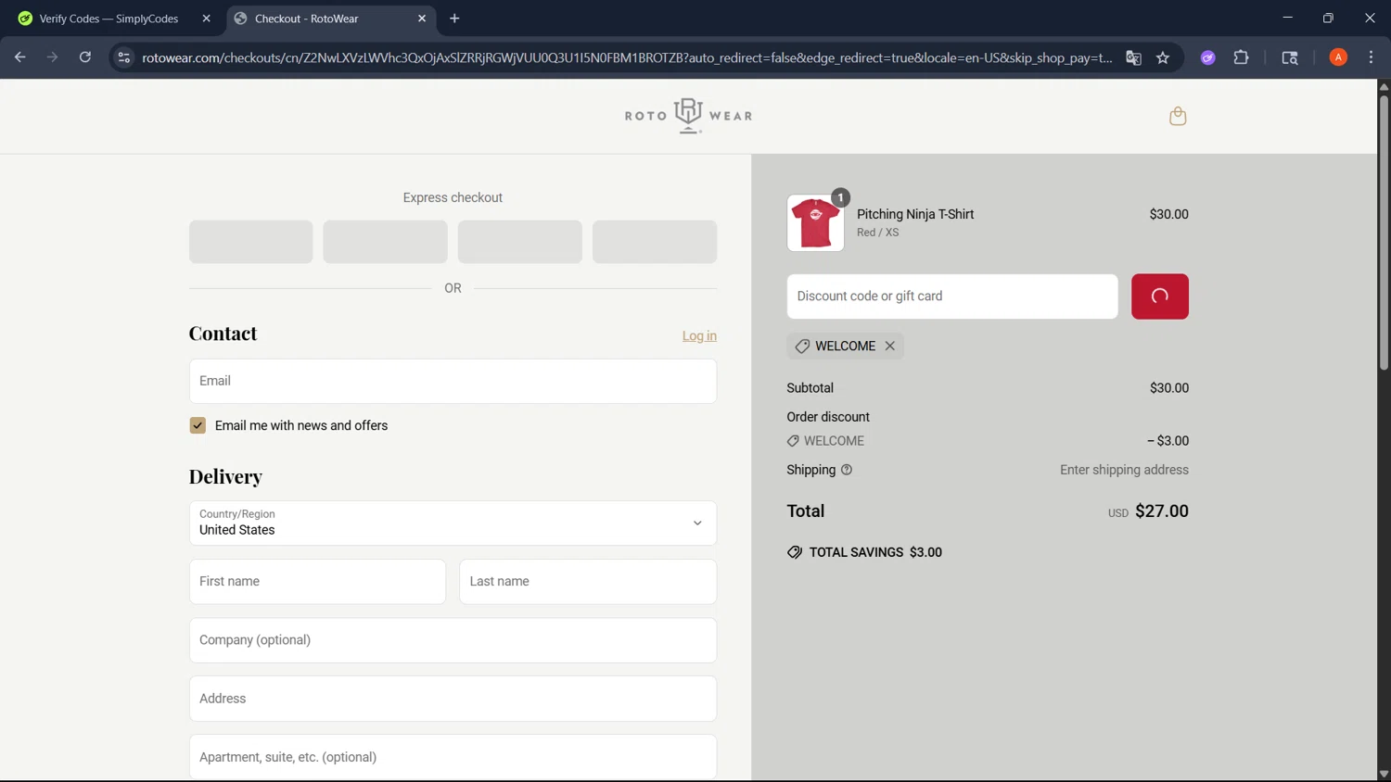Click the First name field
Viewport: 1391px width, 782px height.
tap(317, 582)
